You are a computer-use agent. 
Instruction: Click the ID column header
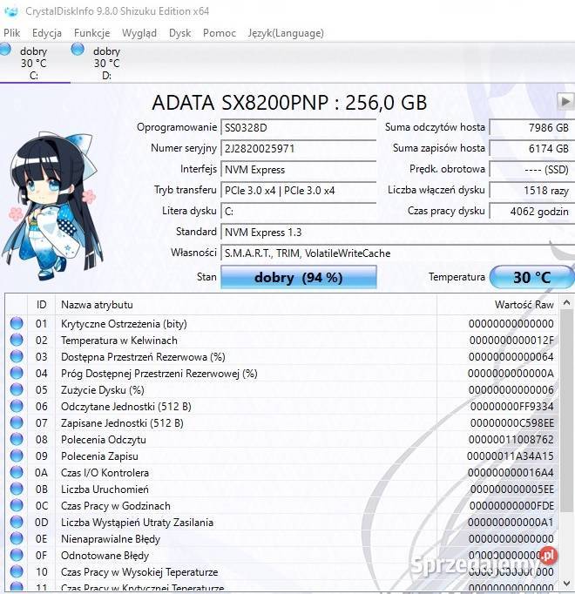tap(41, 305)
